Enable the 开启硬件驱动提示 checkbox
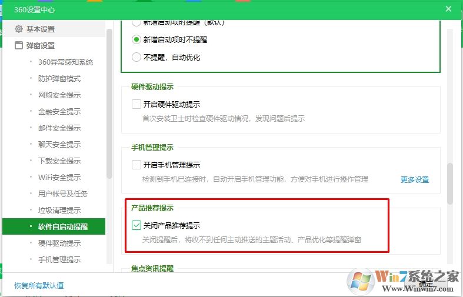Image resolution: width=463 pixels, height=297 pixels. click(136, 105)
